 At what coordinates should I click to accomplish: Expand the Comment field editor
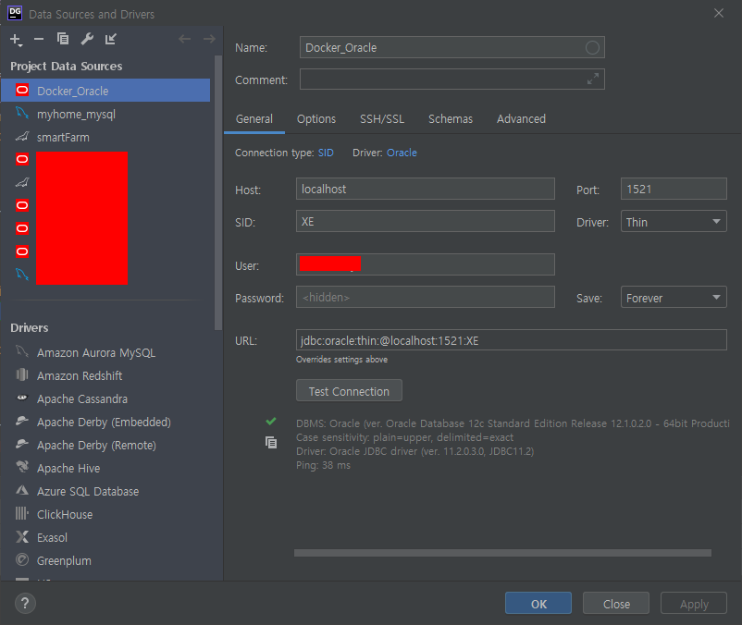tap(592, 79)
